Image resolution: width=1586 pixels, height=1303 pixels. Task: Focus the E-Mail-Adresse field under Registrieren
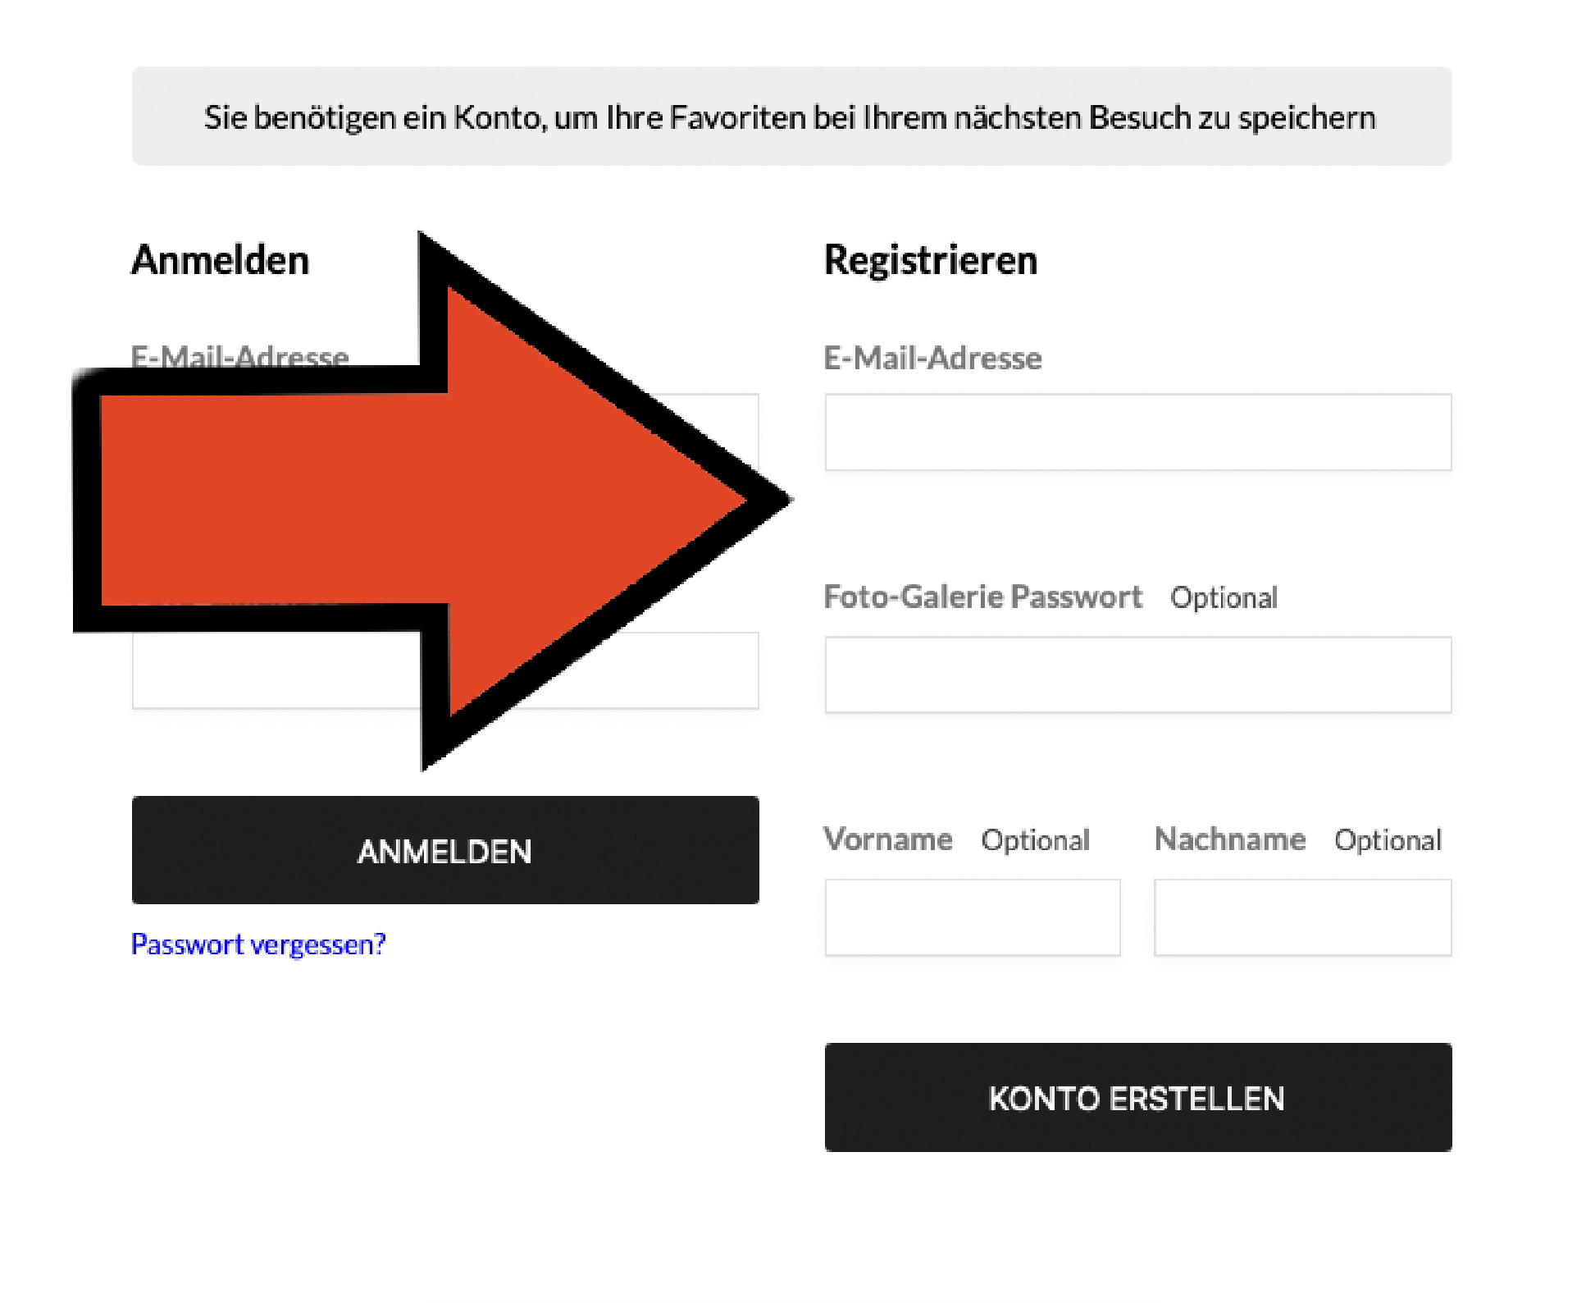[1137, 432]
